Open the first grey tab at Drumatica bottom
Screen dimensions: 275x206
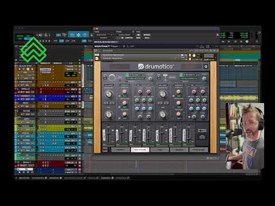click(120, 150)
